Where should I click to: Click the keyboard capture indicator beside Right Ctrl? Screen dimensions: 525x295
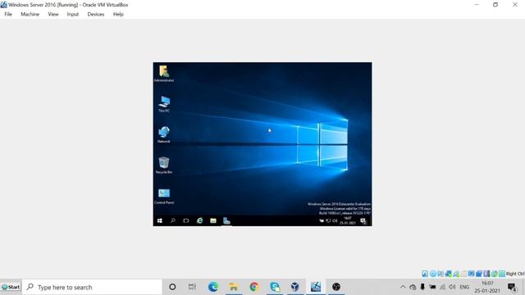coord(502,274)
